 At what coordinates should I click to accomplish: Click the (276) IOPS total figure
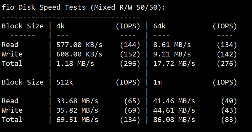[227, 64]
